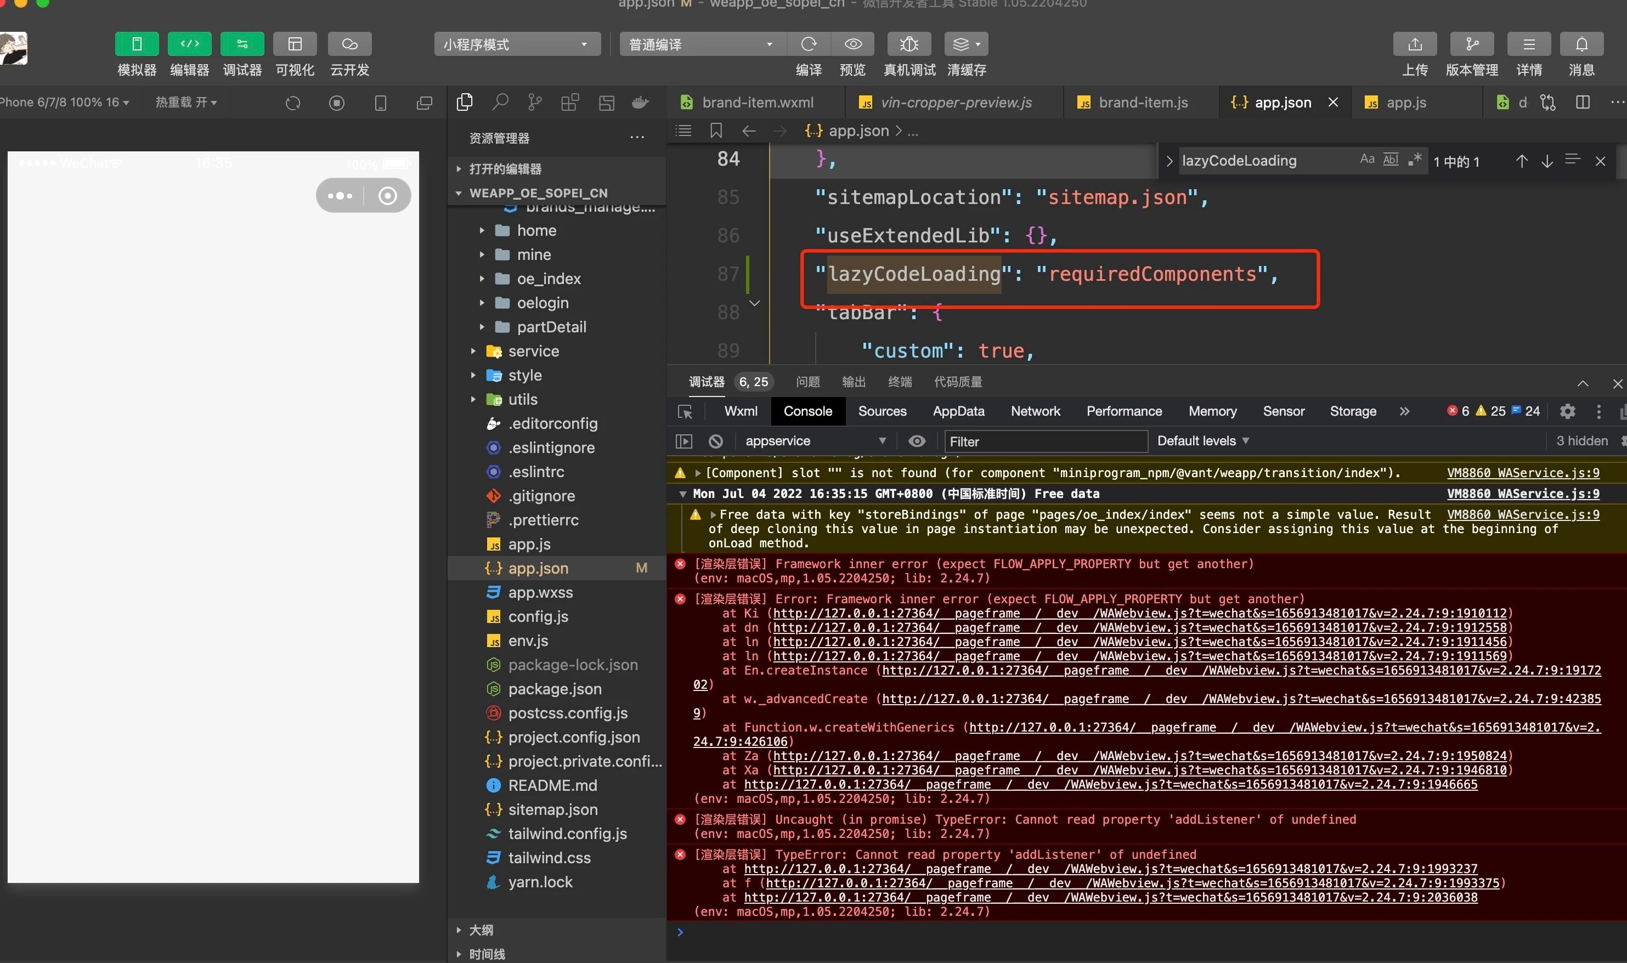
Task: Open the search icon in explorer sidebar
Action: 500,103
